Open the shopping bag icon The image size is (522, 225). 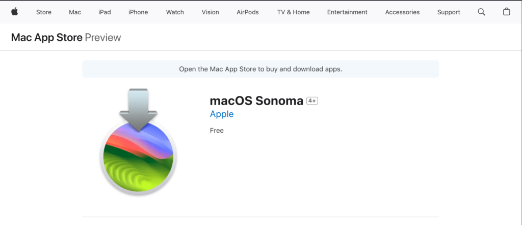[x=506, y=12]
